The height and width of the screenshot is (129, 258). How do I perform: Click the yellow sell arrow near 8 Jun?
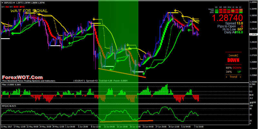tap(94, 19)
